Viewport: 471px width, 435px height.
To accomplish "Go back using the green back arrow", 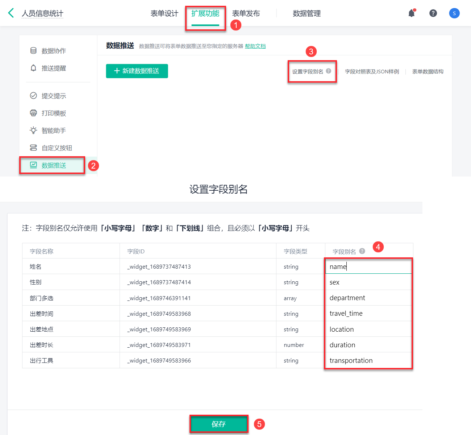I will 11,13.
